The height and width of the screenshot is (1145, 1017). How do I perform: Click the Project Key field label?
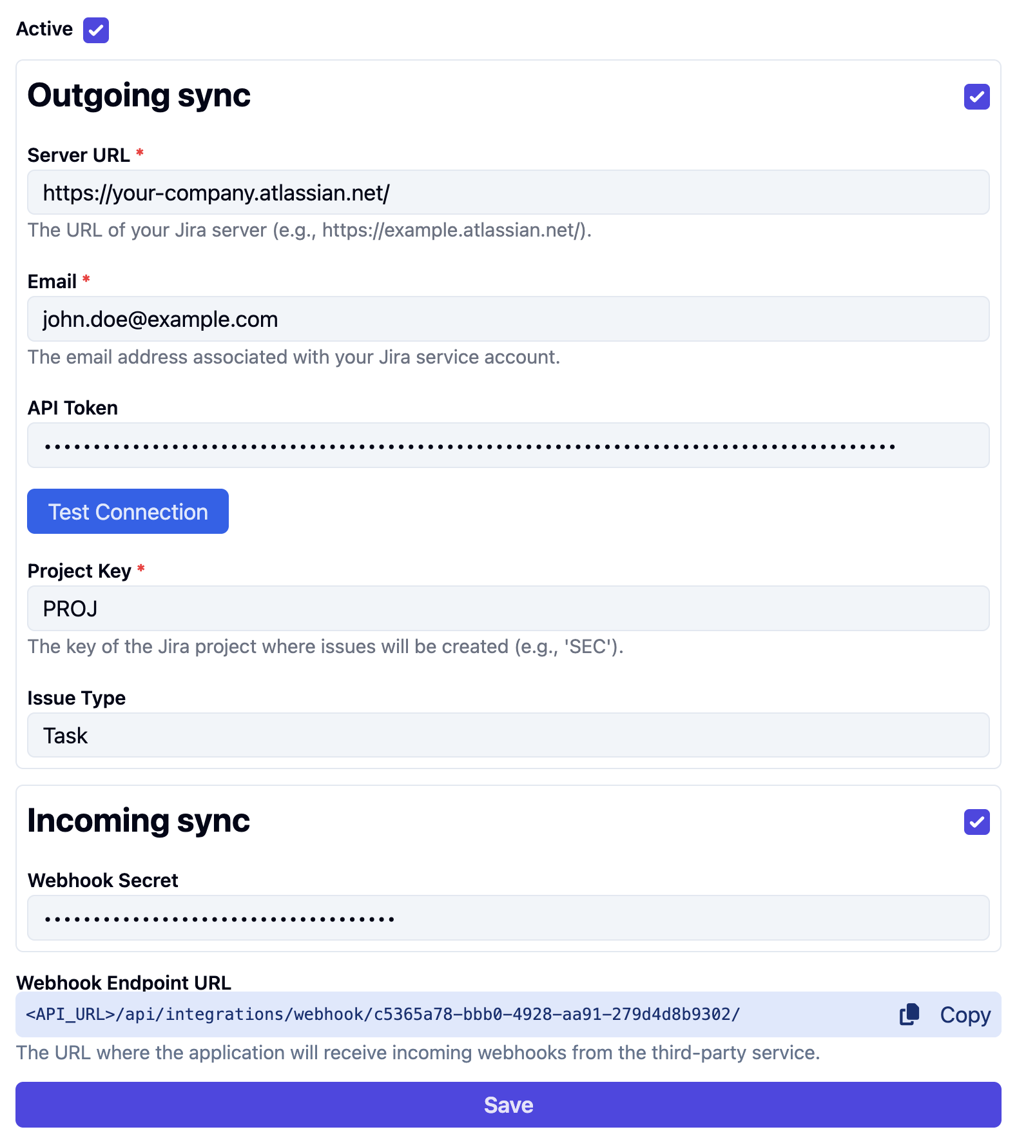coord(79,571)
